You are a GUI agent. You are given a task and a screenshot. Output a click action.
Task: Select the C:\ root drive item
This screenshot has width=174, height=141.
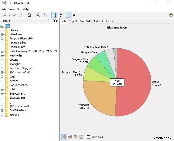[x=7, y=26]
